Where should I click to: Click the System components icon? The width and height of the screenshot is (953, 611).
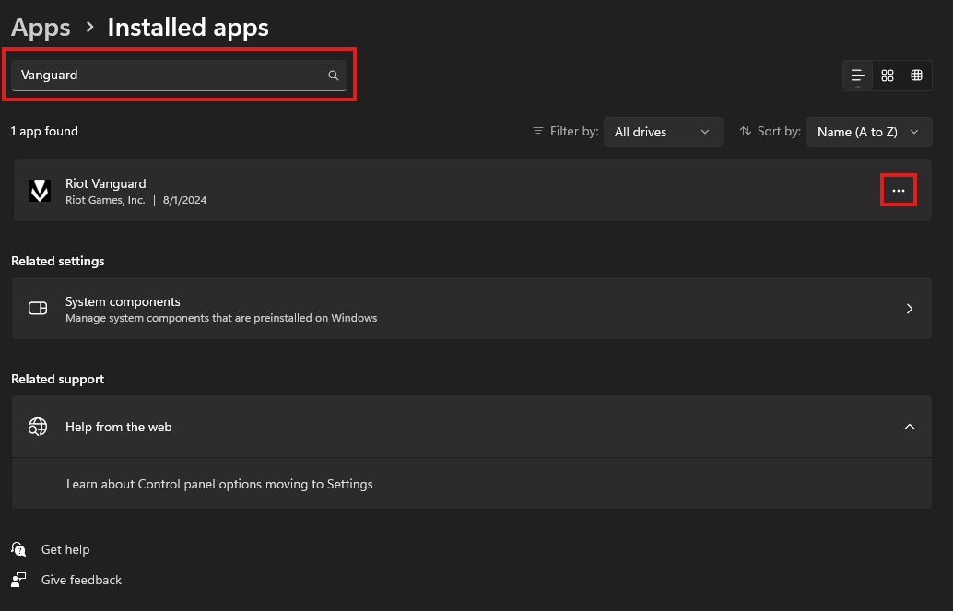(x=38, y=309)
